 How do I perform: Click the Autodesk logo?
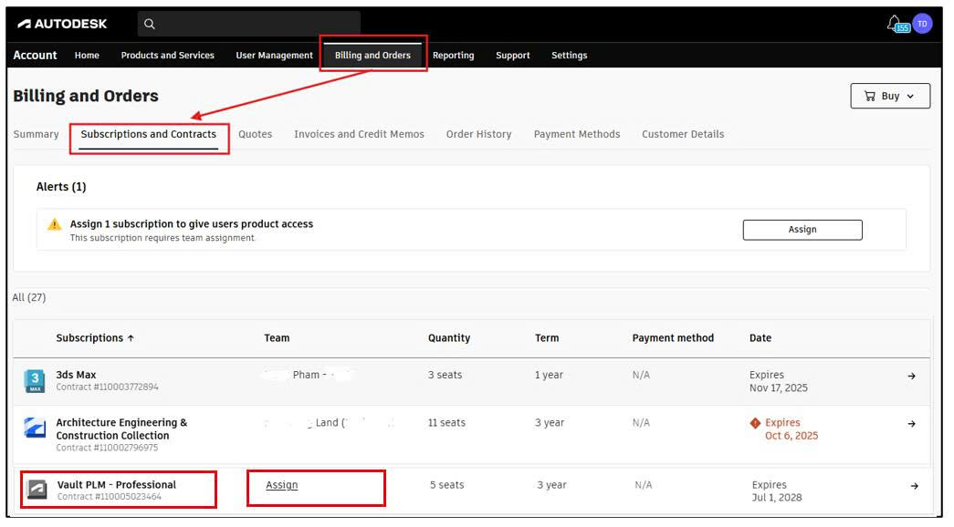62,24
